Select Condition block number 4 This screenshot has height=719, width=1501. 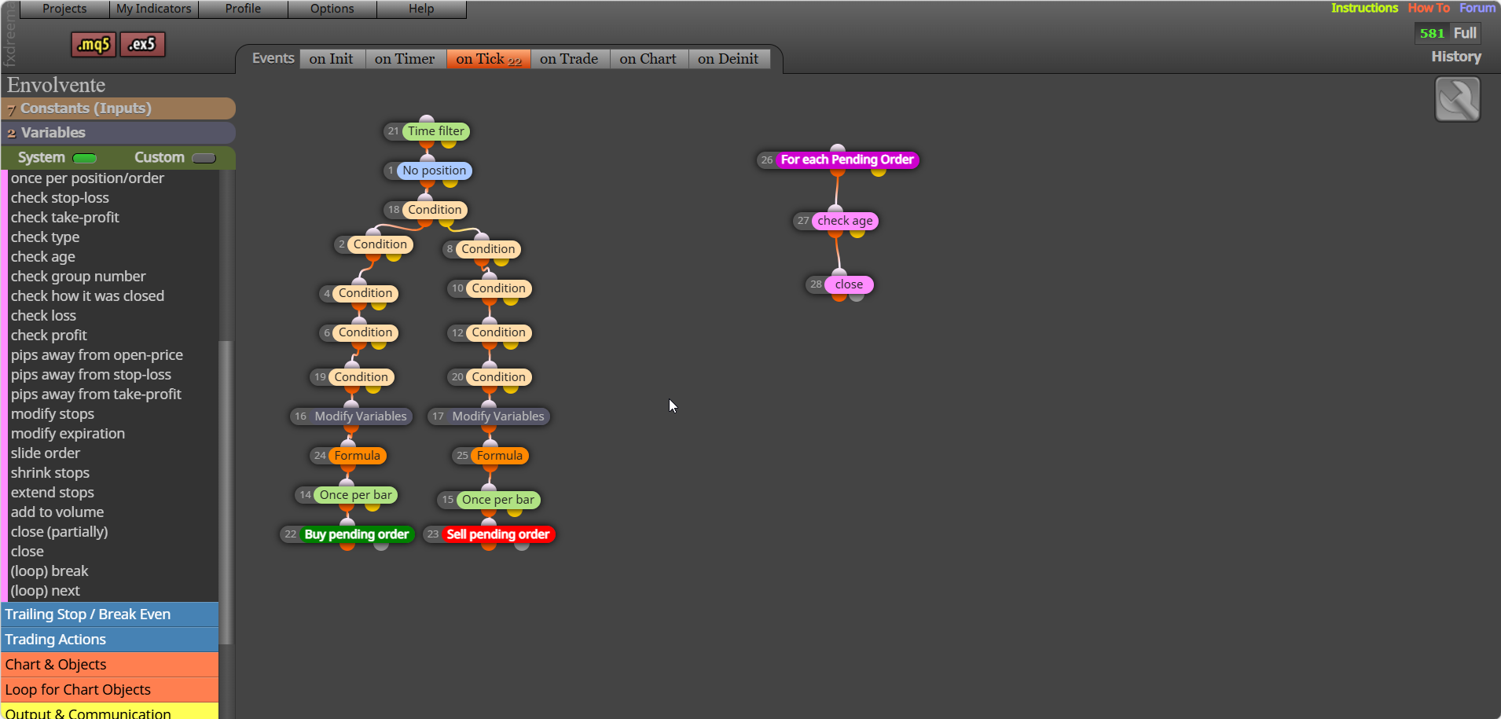pos(365,293)
